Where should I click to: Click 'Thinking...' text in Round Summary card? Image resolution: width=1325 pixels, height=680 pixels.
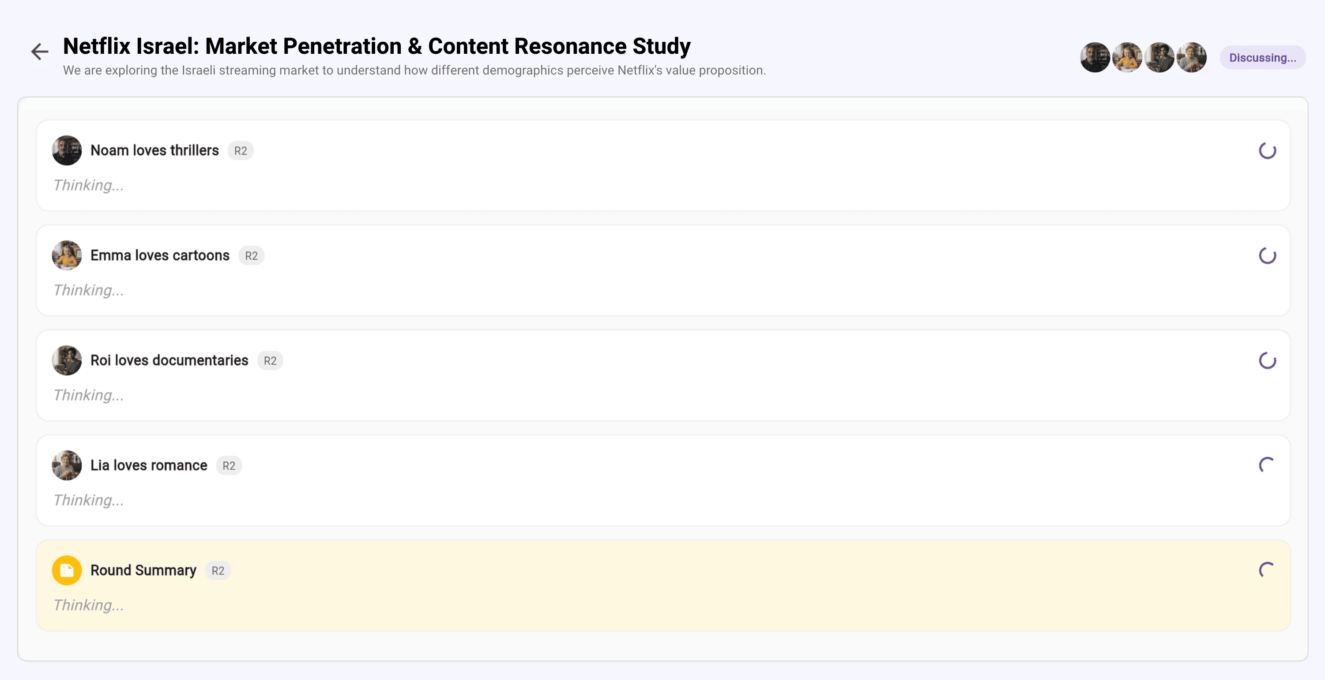coord(88,605)
